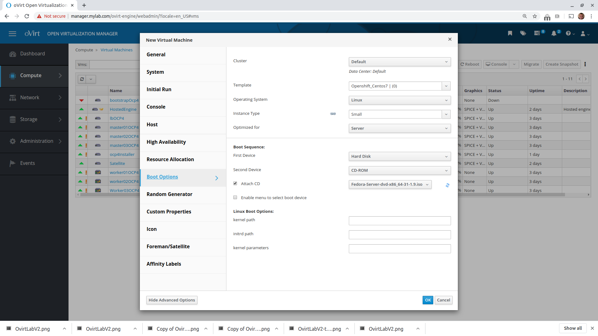Open the tasks list icon
Viewport: 598px width, 336px height.
click(x=537, y=33)
